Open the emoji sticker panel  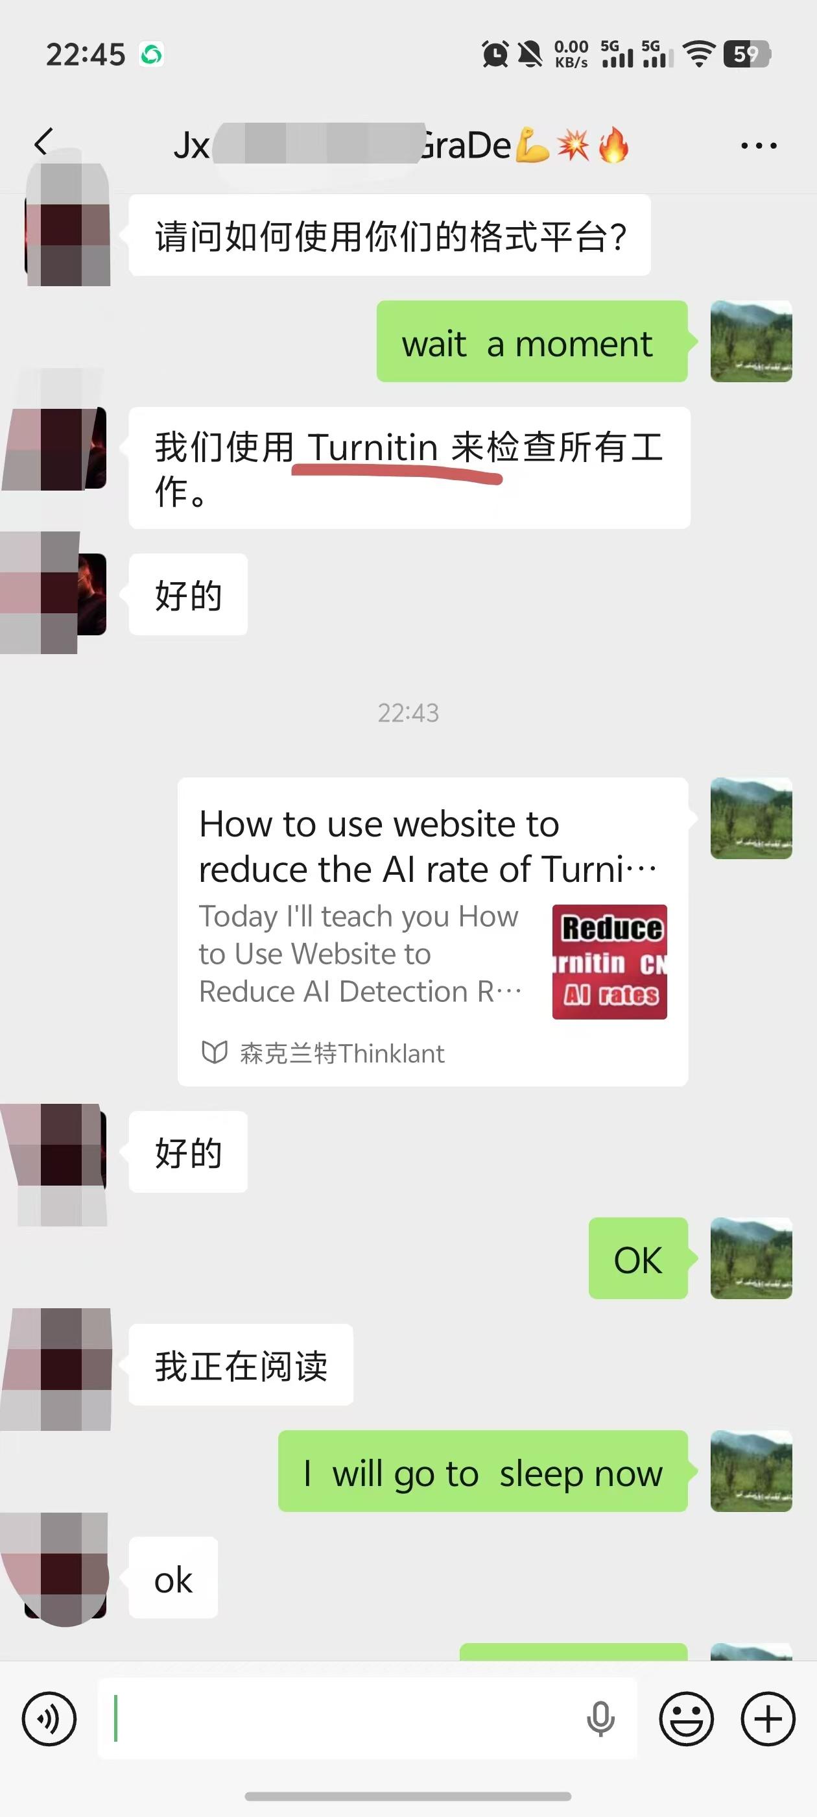pyautogui.click(x=686, y=1718)
